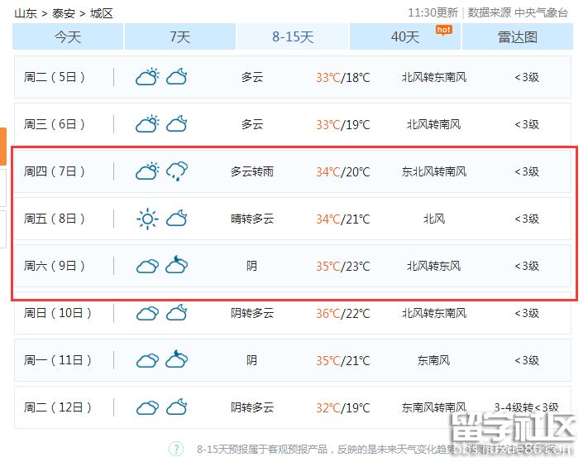Select the date 周六（9日）
This screenshot has width=588, height=467.
point(55,266)
